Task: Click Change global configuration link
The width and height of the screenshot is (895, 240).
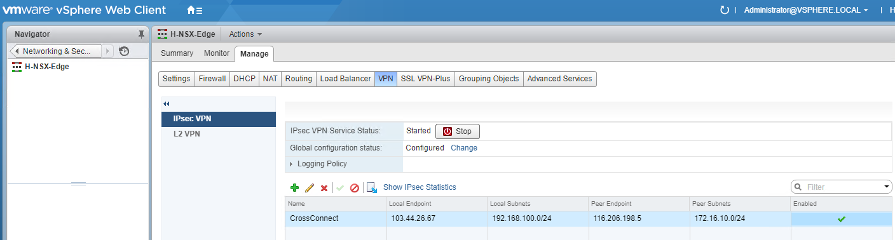Action: 464,148
